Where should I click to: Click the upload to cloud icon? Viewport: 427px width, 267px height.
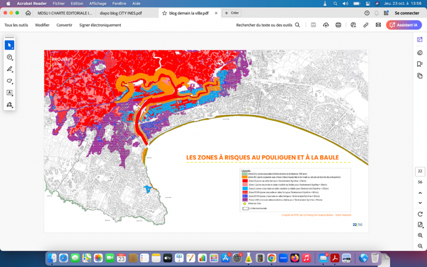[x=326, y=25]
